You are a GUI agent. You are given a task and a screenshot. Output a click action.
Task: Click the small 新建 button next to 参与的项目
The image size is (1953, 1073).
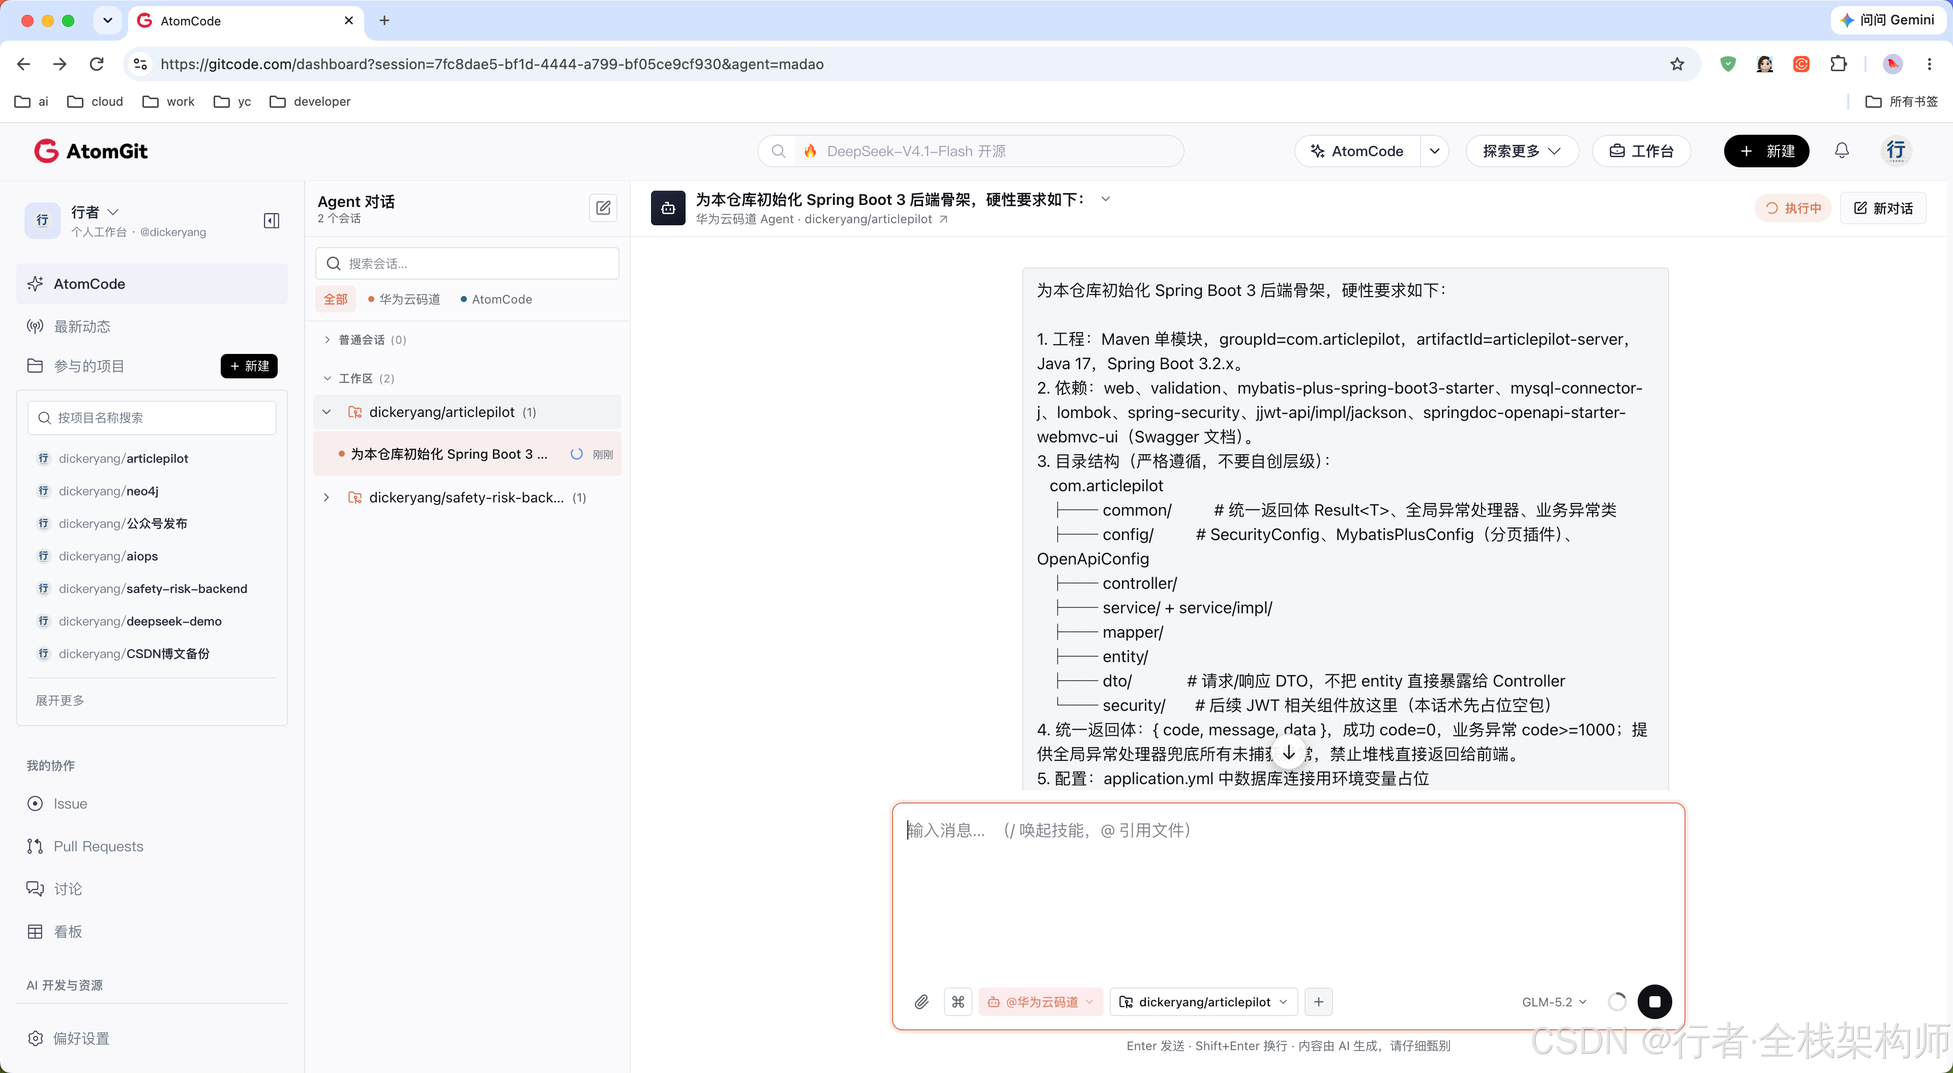click(x=249, y=366)
